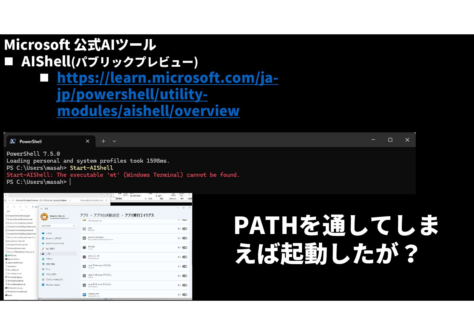Toggle the ターミナル app execution alias
This screenshot has height=335, width=474.
tap(185, 248)
